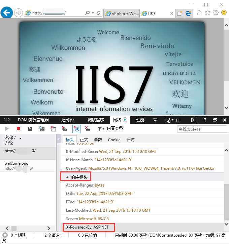Click the clear cookies icon

[x=65, y=129]
